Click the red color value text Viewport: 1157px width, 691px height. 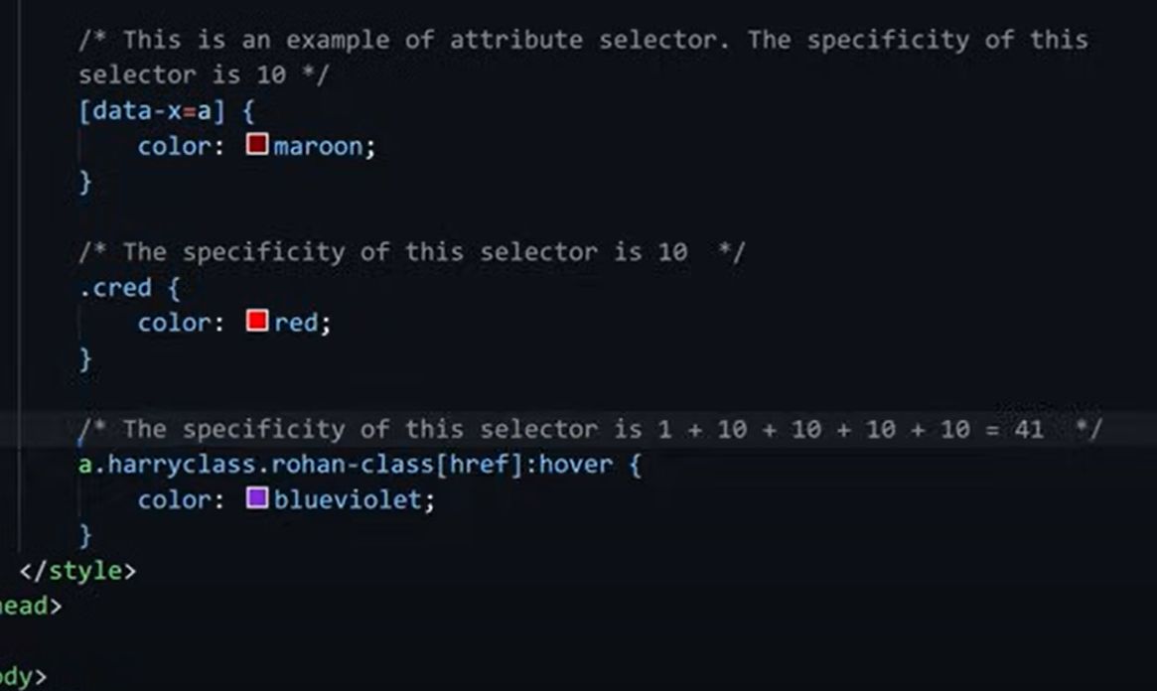click(296, 323)
